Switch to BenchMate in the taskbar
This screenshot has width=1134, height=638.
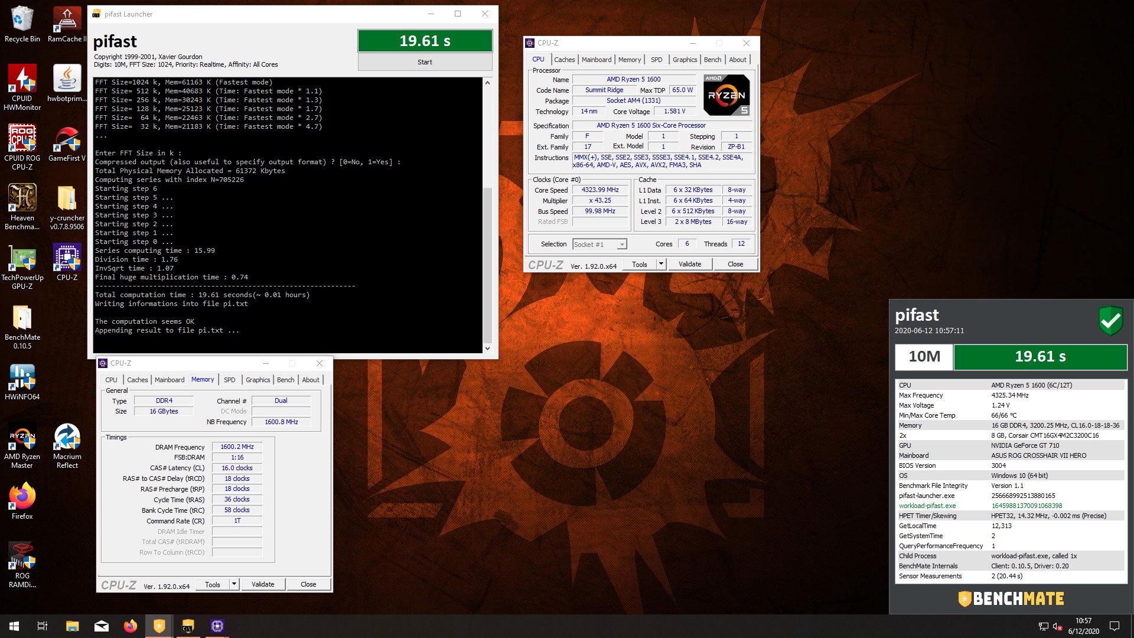(159, 626)
